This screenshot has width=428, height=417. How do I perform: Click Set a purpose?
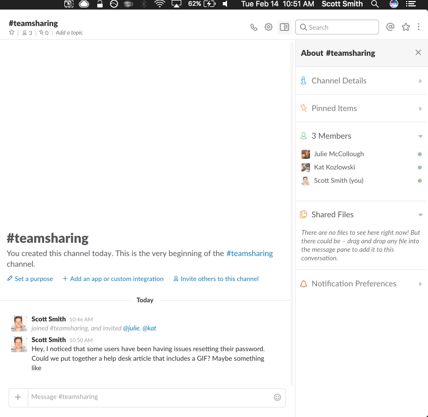tap(30, 279)
